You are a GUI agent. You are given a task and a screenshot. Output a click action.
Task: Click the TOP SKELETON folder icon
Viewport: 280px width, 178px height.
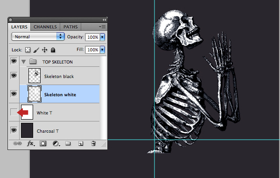tap(33, 62)
